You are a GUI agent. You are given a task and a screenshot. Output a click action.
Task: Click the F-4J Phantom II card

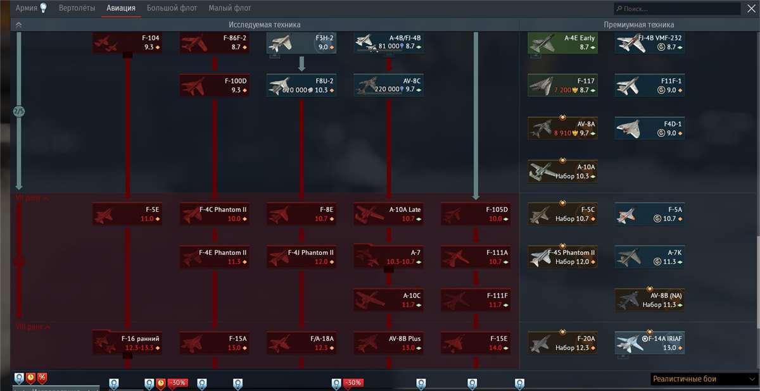[x=301, y=257]
